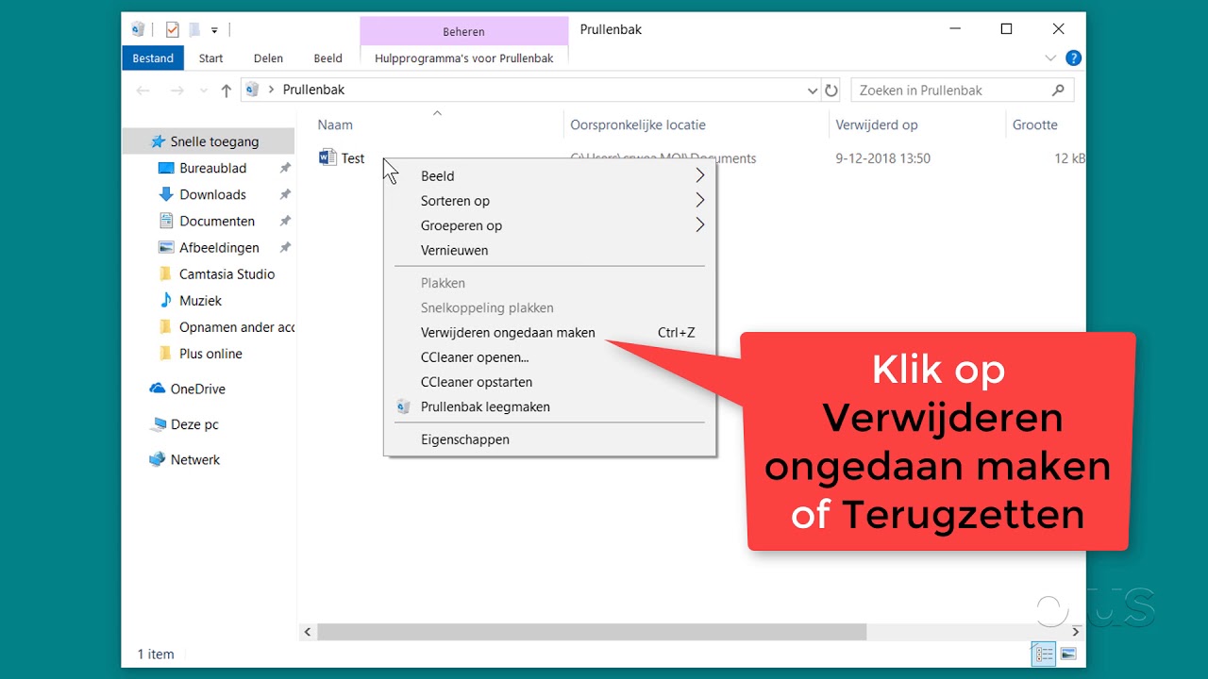Choose Verwijderen ongedaan maken menu item
The height and width of the screenshot is (679, 1208).
point(549,332)
